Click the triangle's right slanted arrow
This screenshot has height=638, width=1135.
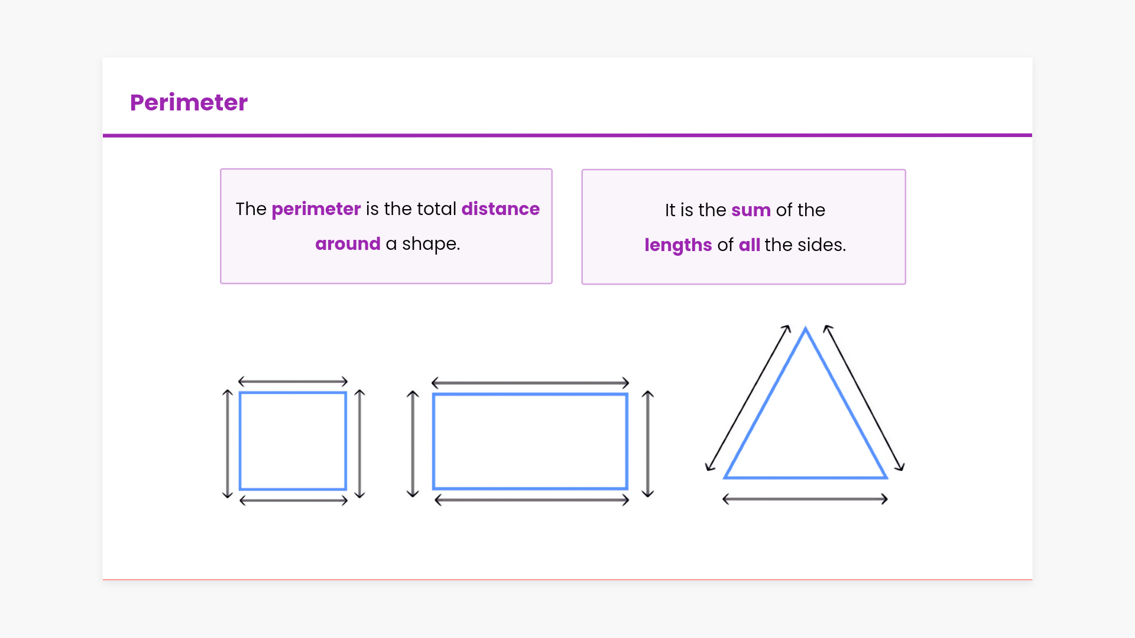point(864,398)
